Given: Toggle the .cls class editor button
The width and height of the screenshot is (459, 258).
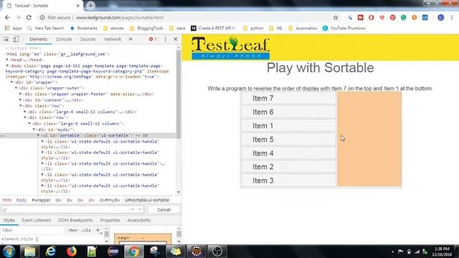Looking at the screenshot, I should pyautogui.click(x=86, y=231).
